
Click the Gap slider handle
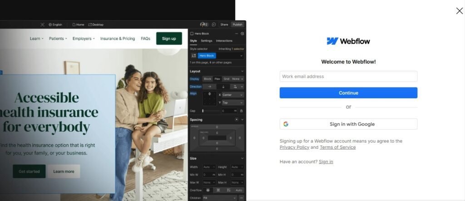[x=203, y=111]
